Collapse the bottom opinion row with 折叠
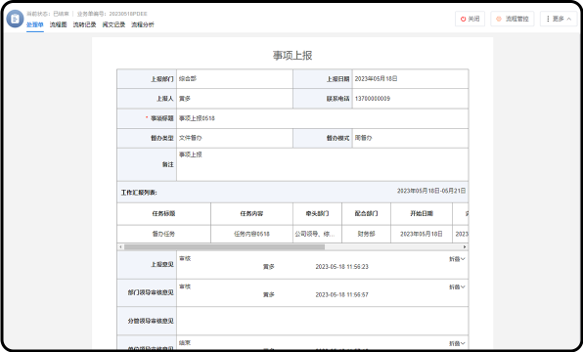This screenshot has width=583, height=352. 457,343
